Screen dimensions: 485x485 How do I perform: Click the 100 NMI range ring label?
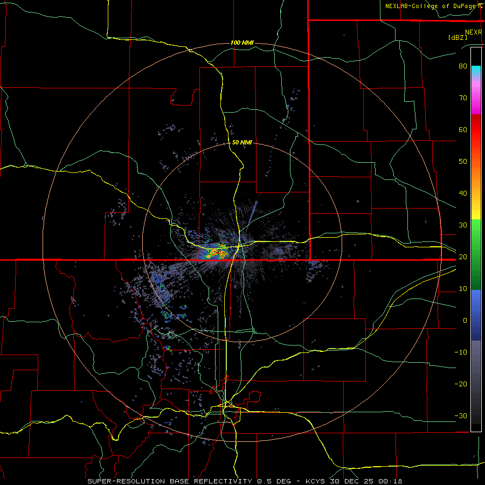pyautogui.click(x=242, y=43)
